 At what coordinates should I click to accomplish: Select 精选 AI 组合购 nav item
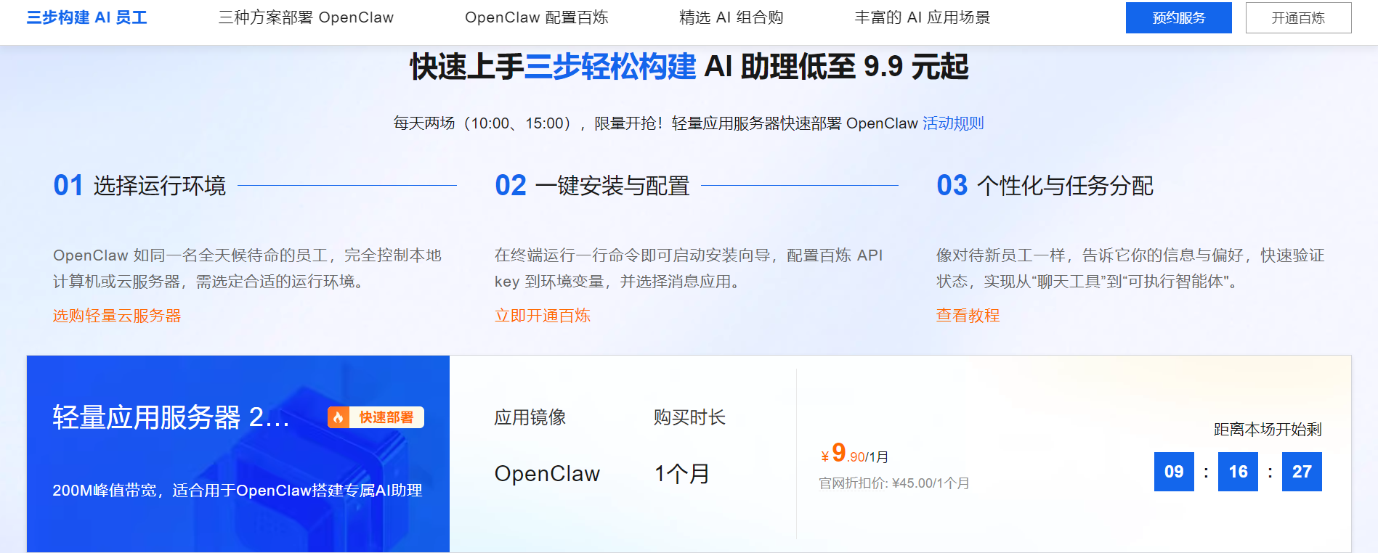731,17
